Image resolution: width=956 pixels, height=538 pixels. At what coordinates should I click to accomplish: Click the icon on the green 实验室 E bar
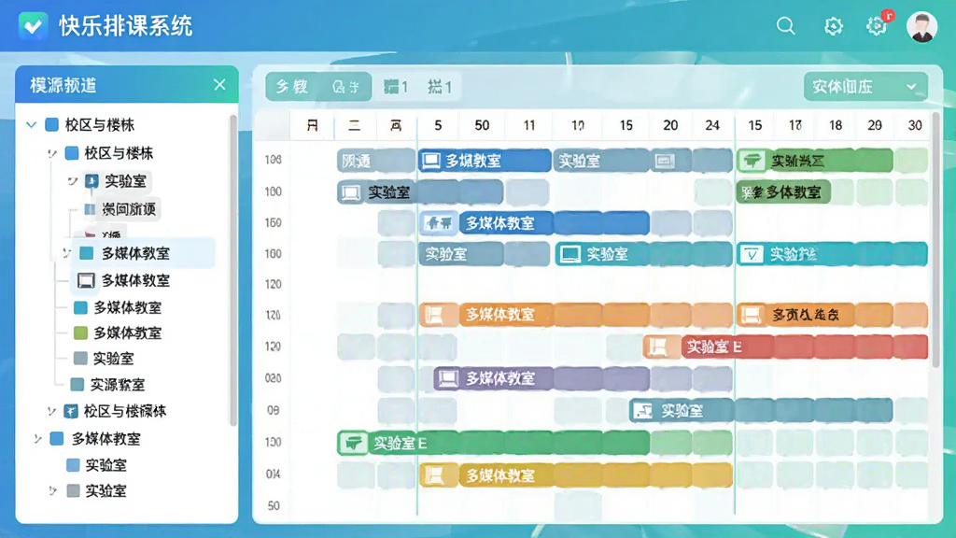353,443
